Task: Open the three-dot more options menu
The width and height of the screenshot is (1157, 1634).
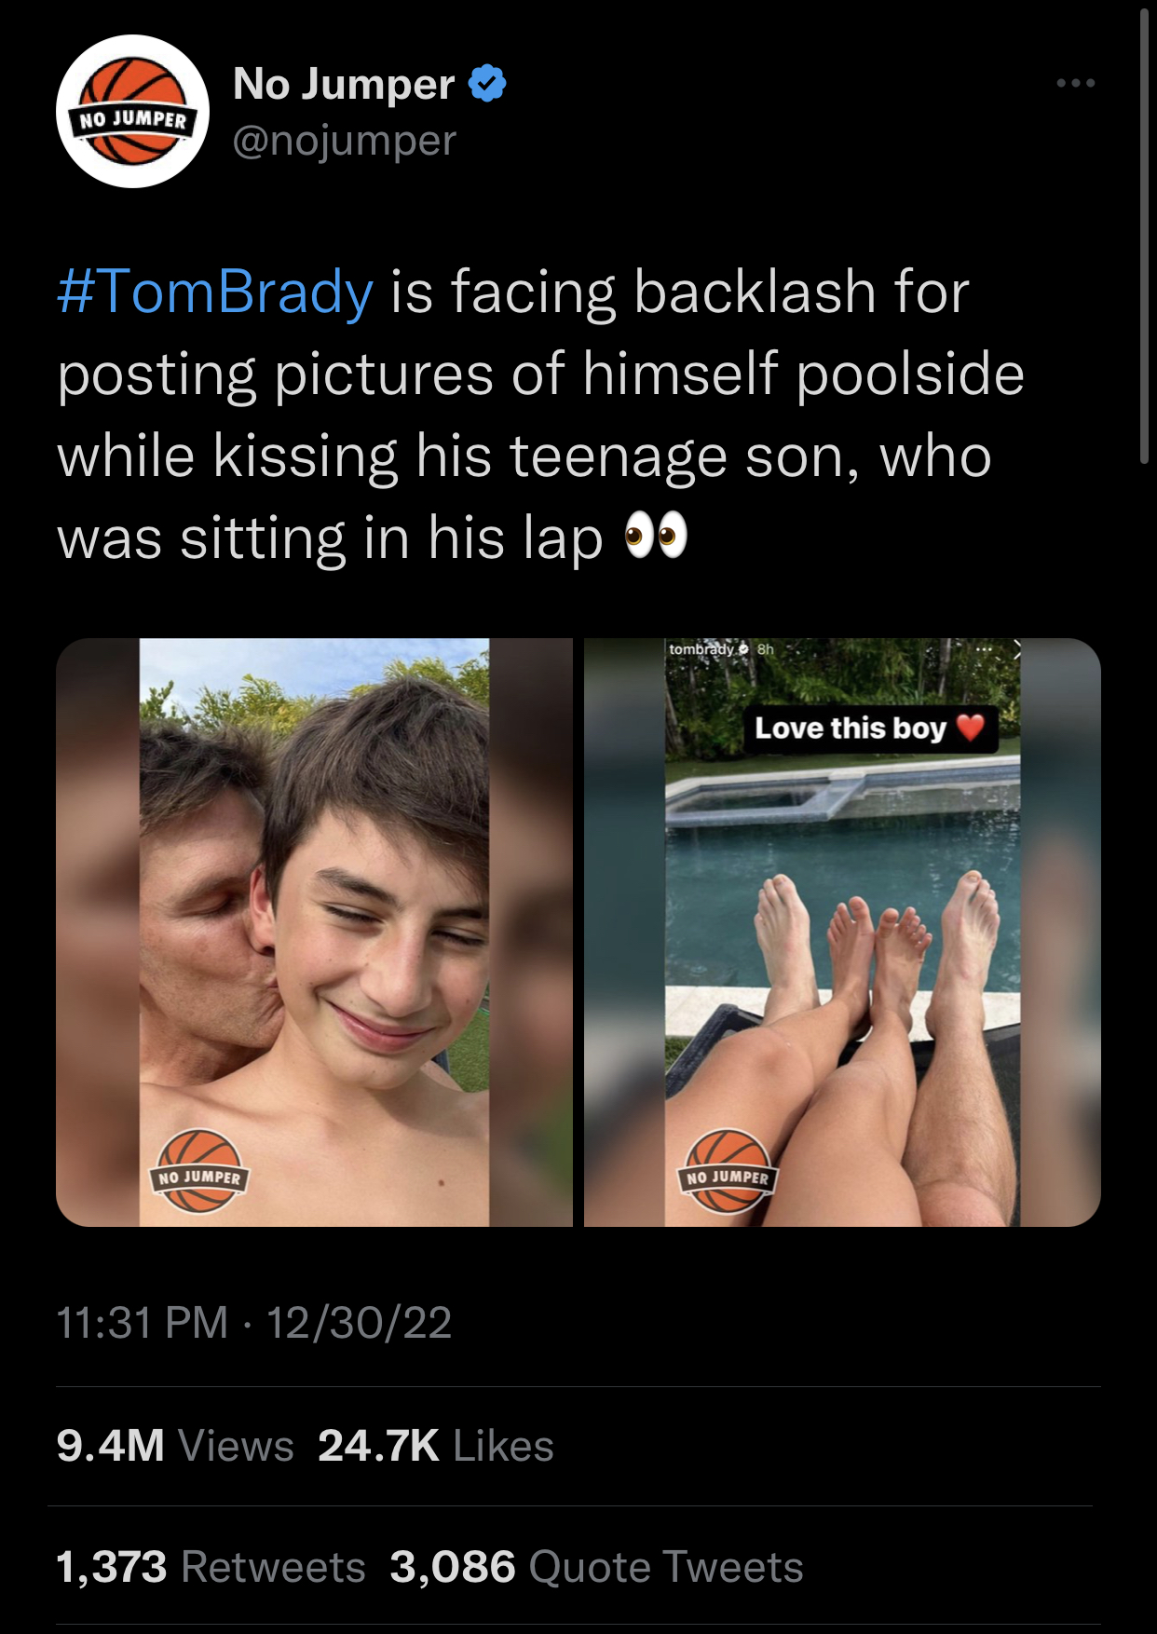Action: (1076, 83)
